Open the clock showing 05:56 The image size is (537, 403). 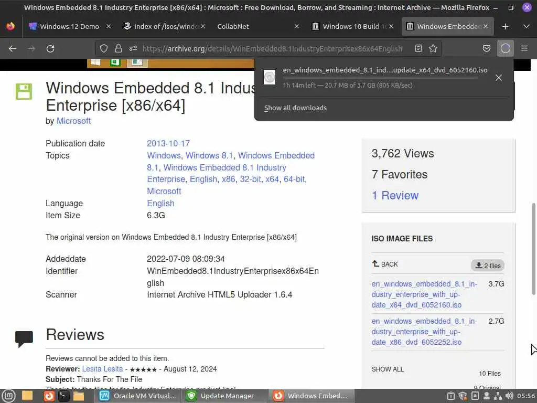(x=525, y=396)
